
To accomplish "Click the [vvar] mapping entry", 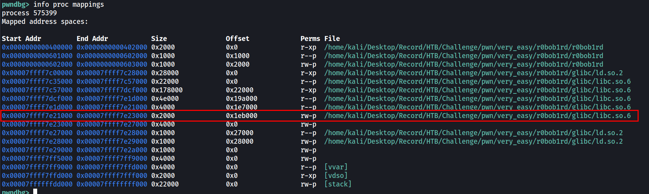I will point(336,167).
